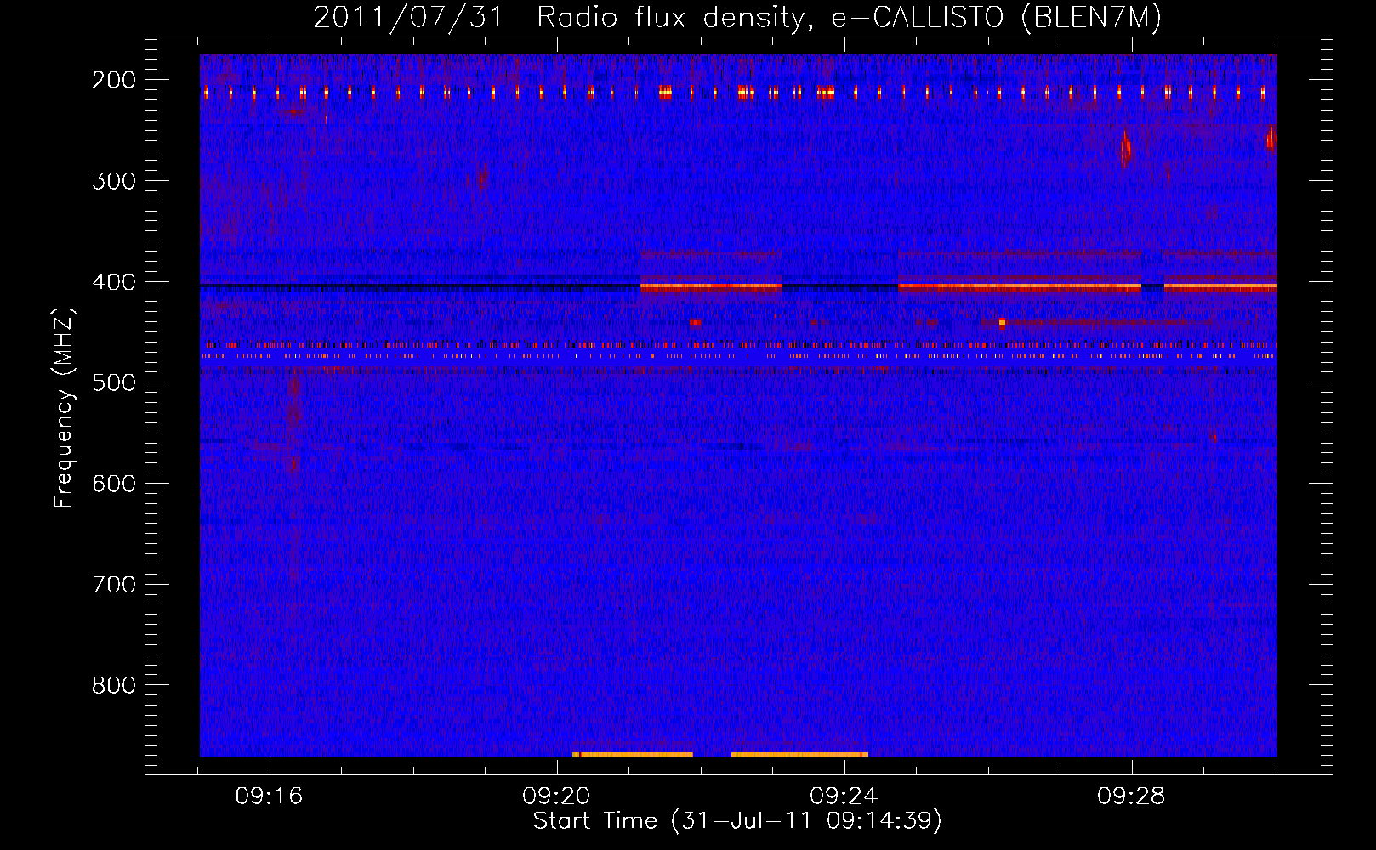Select the '300' frequency axis label

(114, 181)
